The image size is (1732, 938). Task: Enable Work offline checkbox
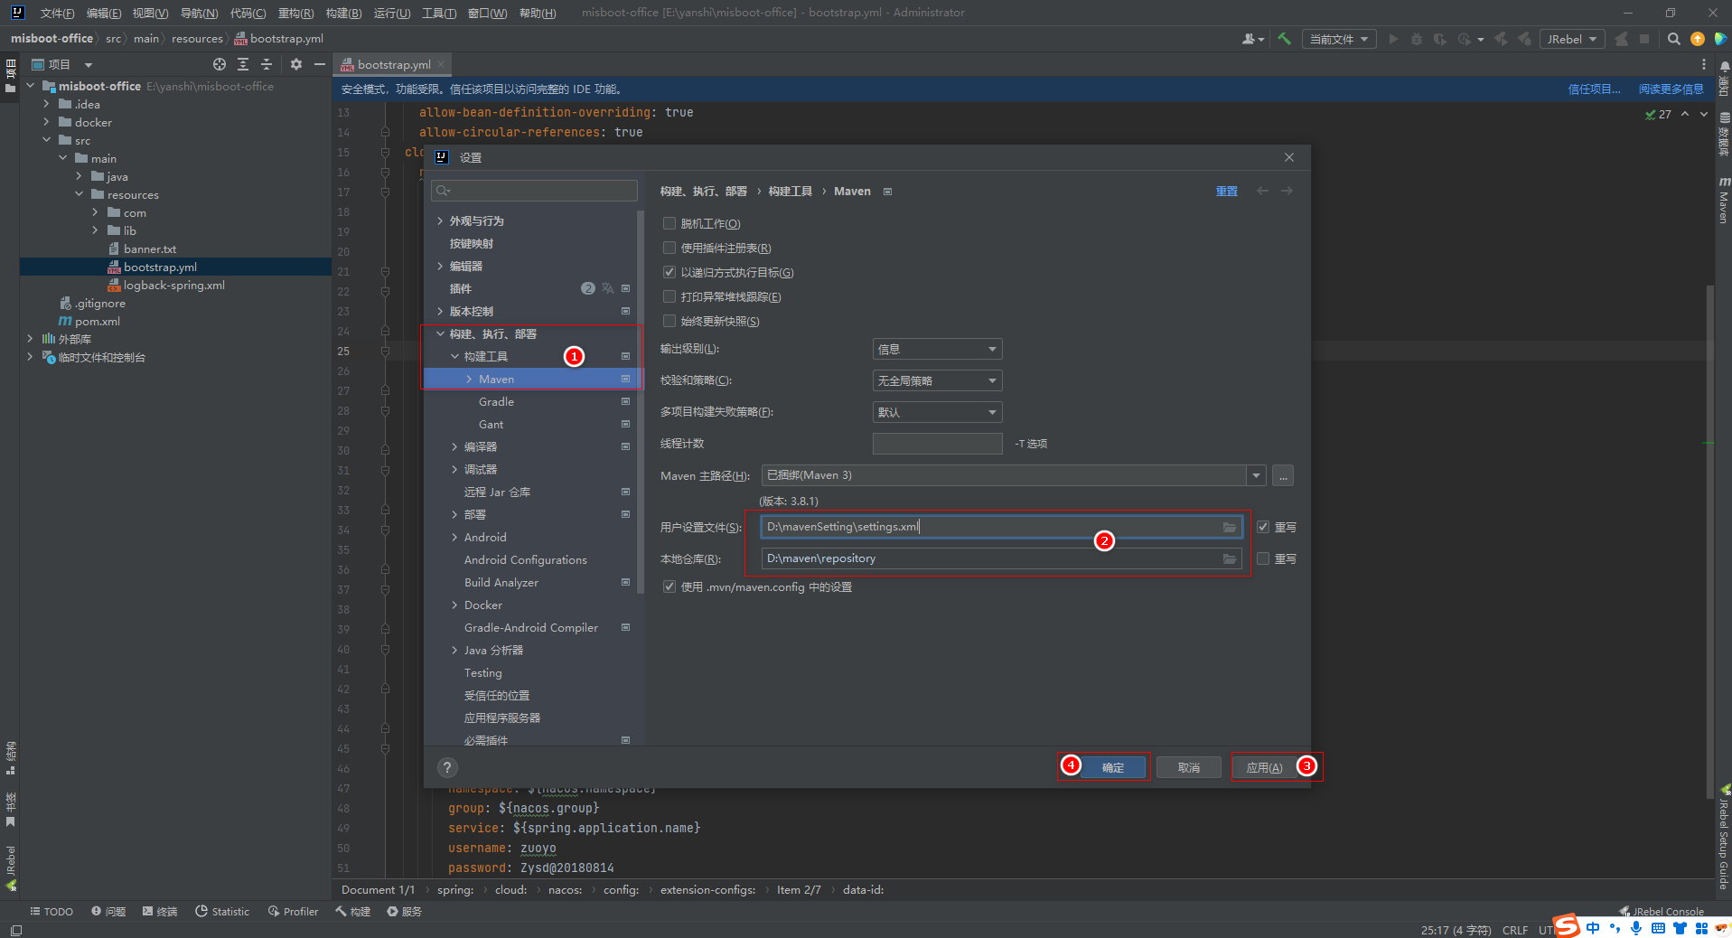coord(669,223)
